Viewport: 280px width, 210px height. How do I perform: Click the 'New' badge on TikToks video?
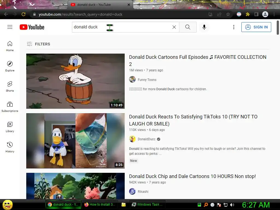click(x=133, y=161)
